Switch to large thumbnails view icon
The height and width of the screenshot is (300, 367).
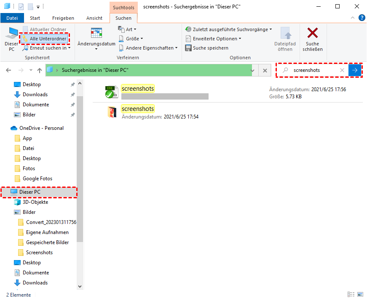[x=360, y=295]
